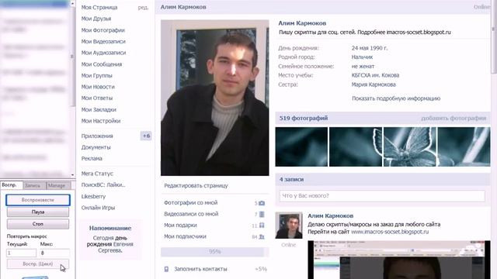Switch to the Запись tab in iMacros panel
Viewport: 497px width, 279px height.
click(34, 185)
